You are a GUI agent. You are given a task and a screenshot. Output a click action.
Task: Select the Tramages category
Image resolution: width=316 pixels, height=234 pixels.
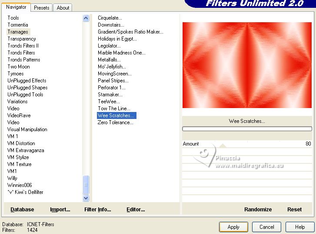click(18, 32)
